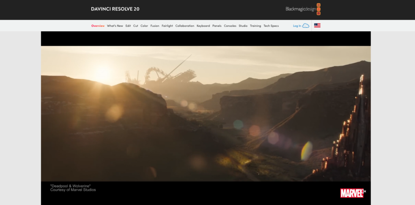Click the Marvel logo in the video
415x205 pixels.
coord(351,193)
